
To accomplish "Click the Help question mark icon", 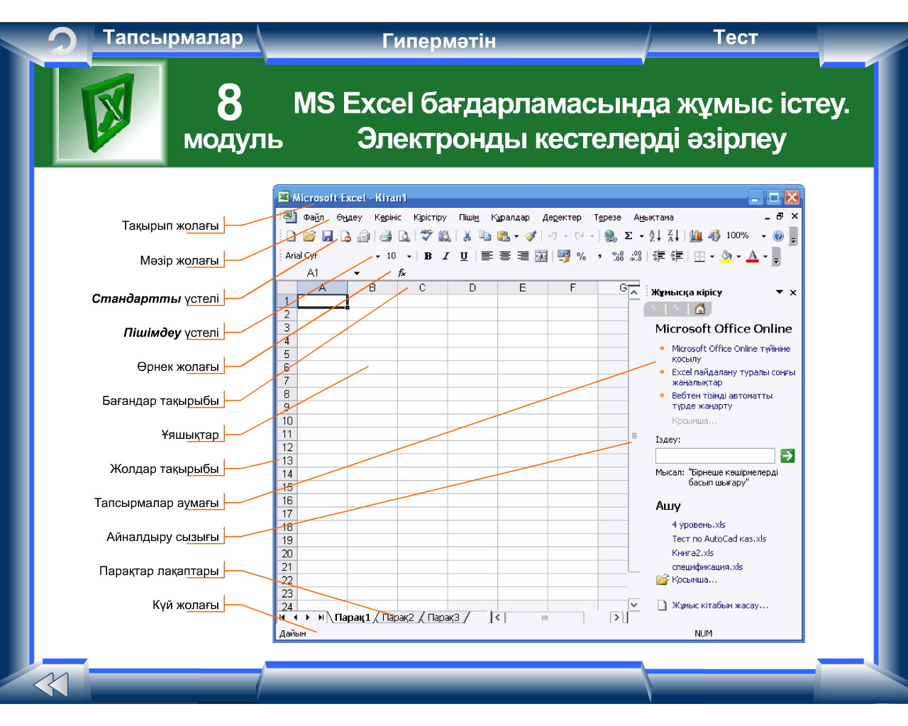I will (778, 236).
